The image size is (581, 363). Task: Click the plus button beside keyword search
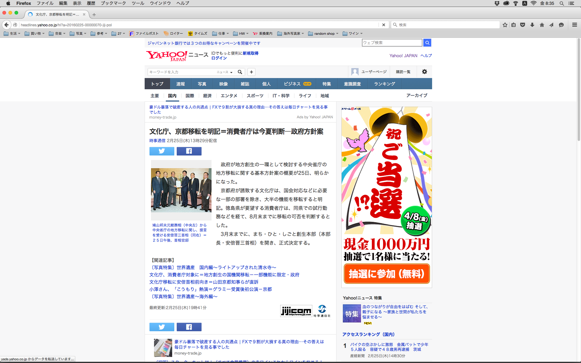(x=251, y=72)
